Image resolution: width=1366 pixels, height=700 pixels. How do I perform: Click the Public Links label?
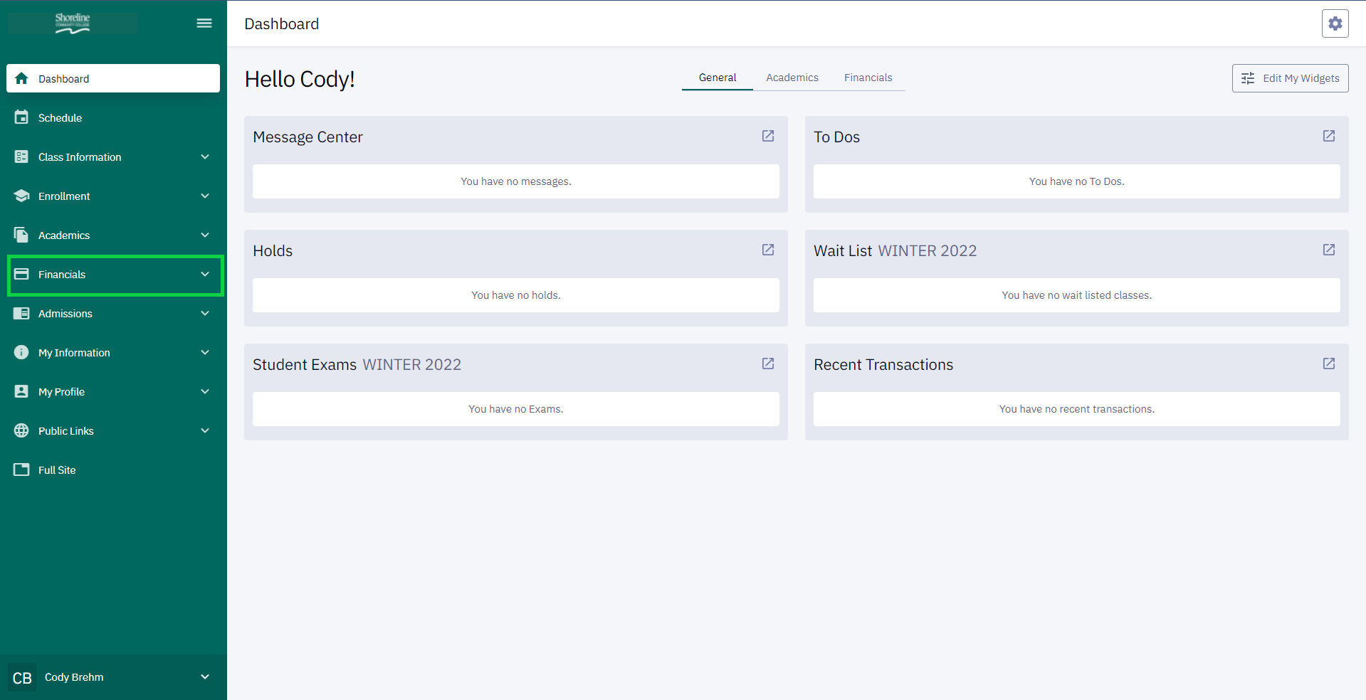click(x=66, y=431)
